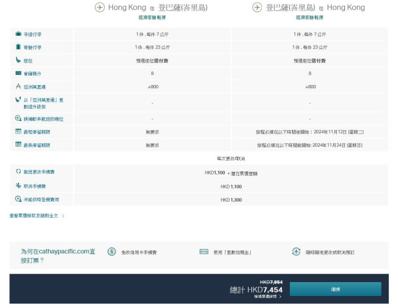The width and height of the screenshot is (398, 308).
Task: Click the checked baggage (寄艙行李) icon
Action: pos(18,46)
